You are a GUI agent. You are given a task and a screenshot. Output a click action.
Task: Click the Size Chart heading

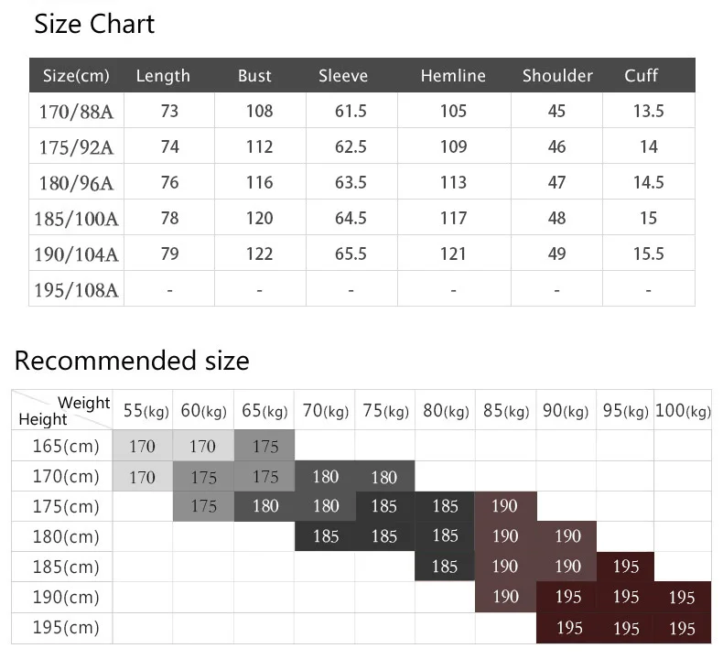(x=94, y=24)
